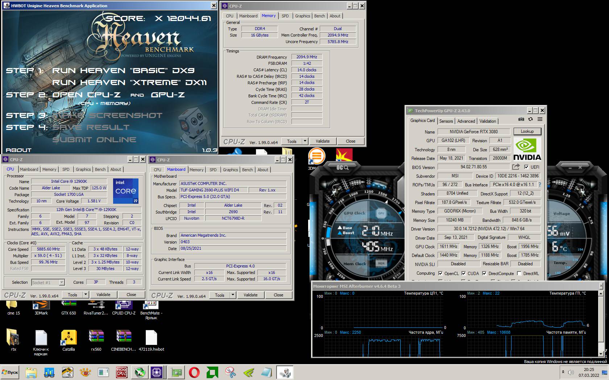Click the Core Speed 5885.60 MHz value
This screenshot has height=380, width=609.
48,249
